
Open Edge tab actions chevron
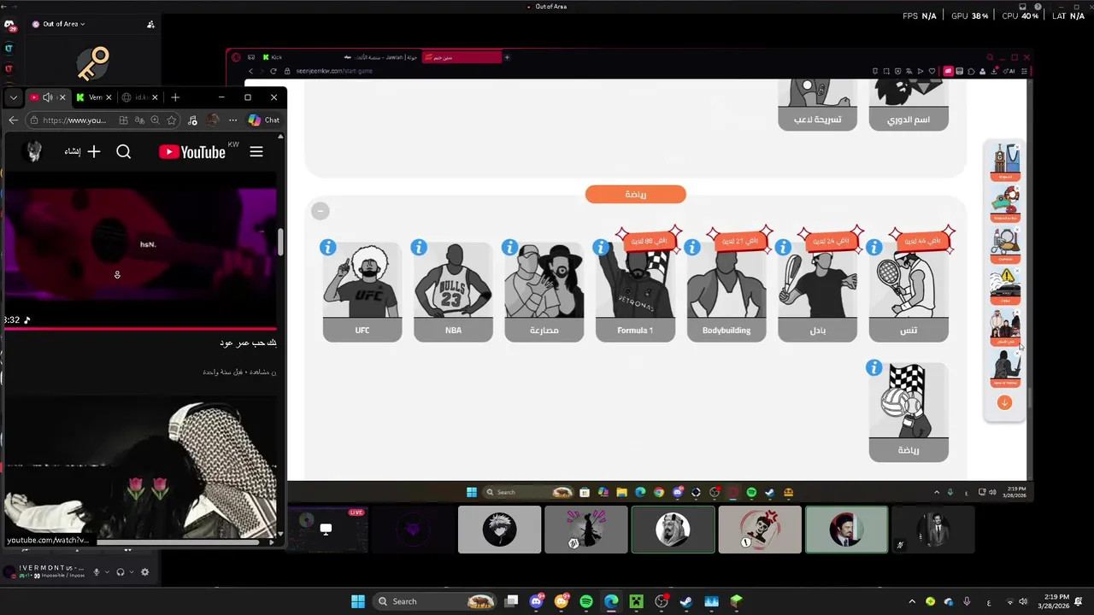coord(13,97)
